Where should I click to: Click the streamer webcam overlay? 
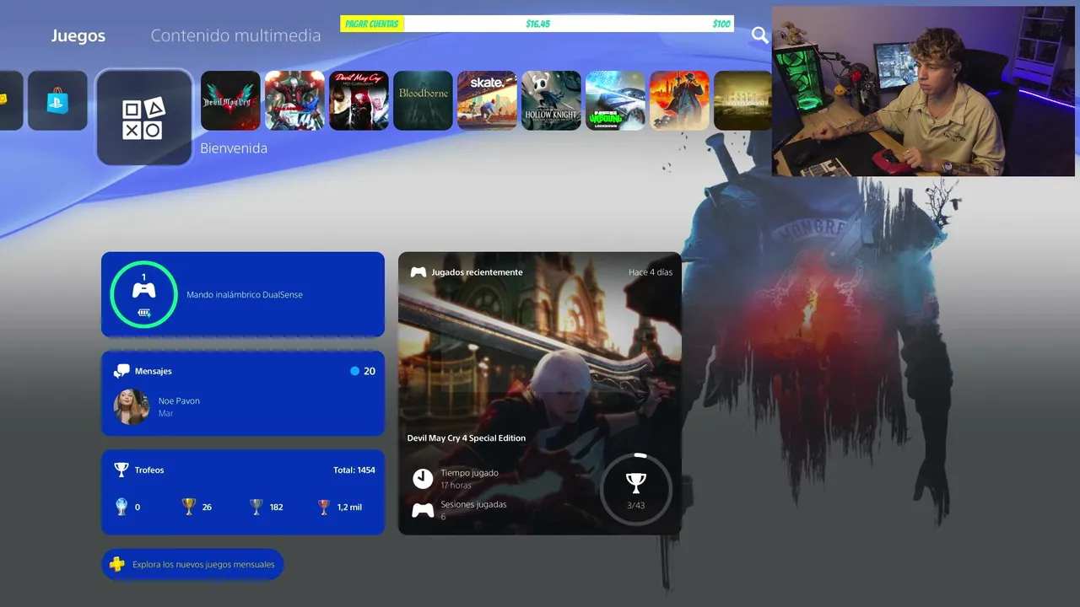pyautogui.click(x=923, y=92)
